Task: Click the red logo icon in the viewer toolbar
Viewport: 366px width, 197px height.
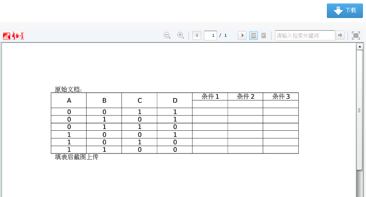Action: 13,36
